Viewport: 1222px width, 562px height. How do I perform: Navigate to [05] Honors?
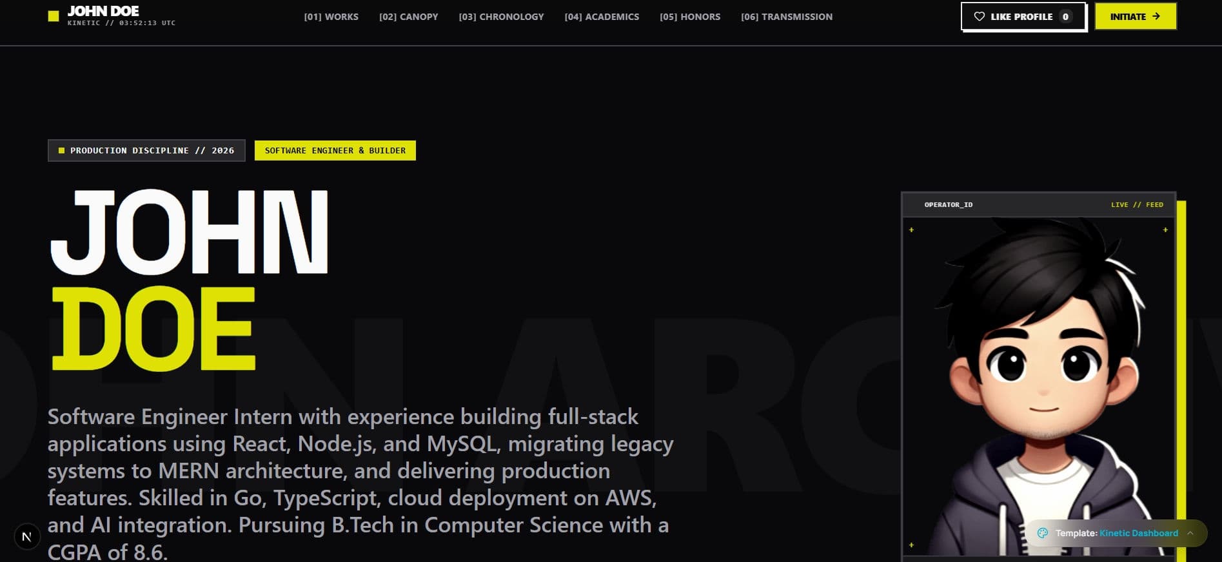(690, 17)
